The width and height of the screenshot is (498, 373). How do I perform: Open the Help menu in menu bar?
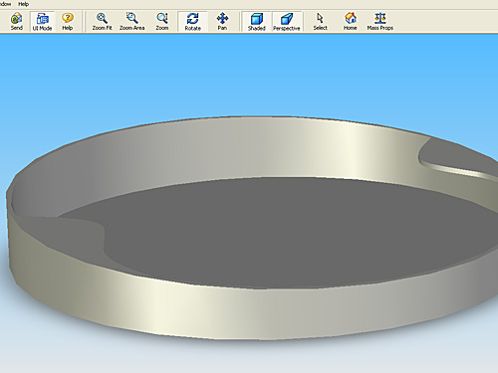pyautogui.click(x=23, y=4)
